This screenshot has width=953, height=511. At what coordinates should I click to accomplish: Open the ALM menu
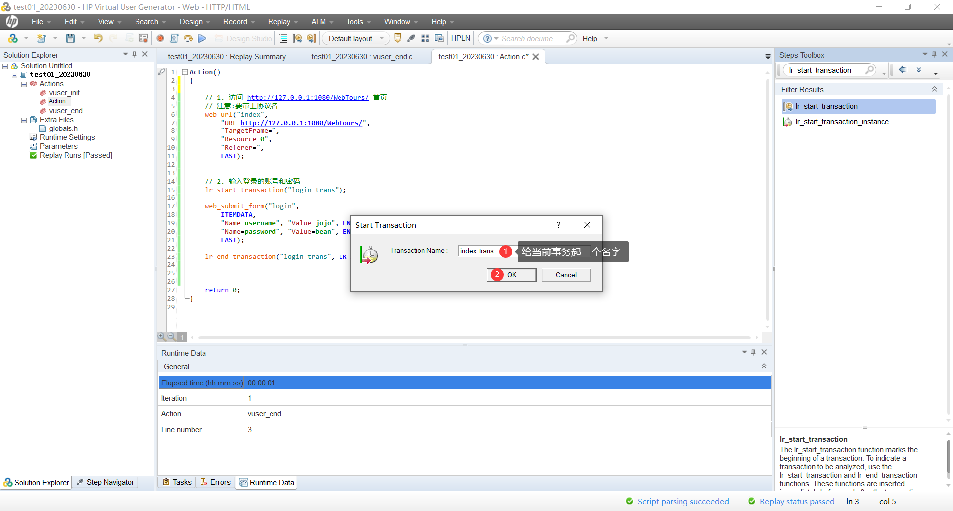coord(322,22)
